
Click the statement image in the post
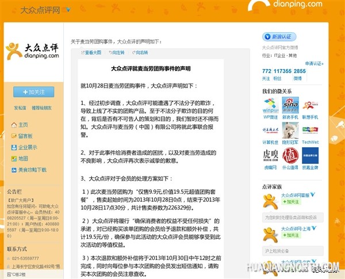pos(151,169)
